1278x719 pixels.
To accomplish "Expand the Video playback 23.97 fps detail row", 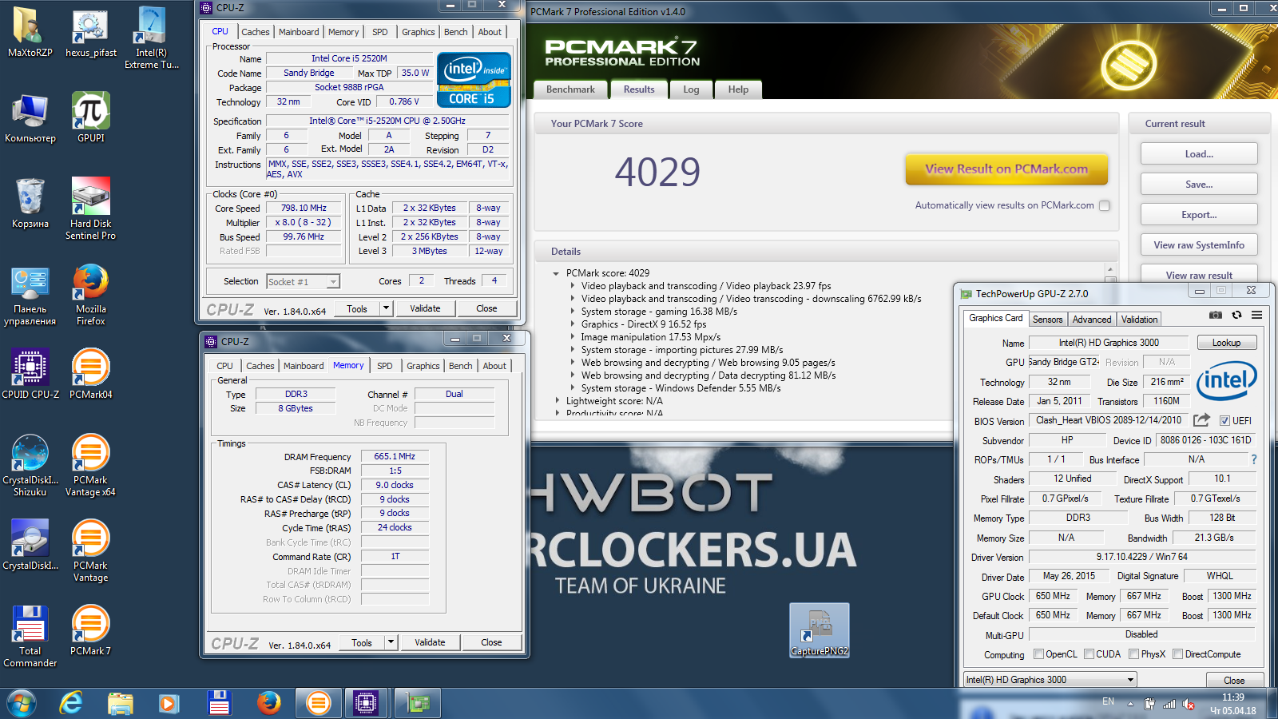I will point(573,286).
